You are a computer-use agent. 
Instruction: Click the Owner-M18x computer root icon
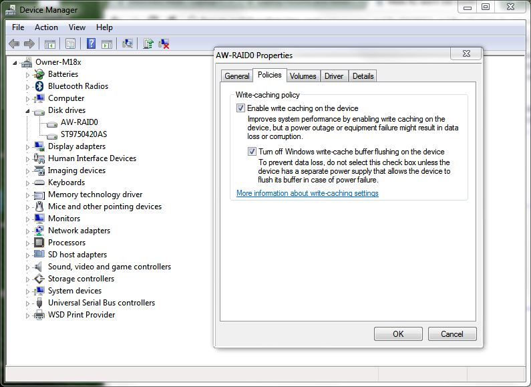pyautogui.click(x=27, y=62)
